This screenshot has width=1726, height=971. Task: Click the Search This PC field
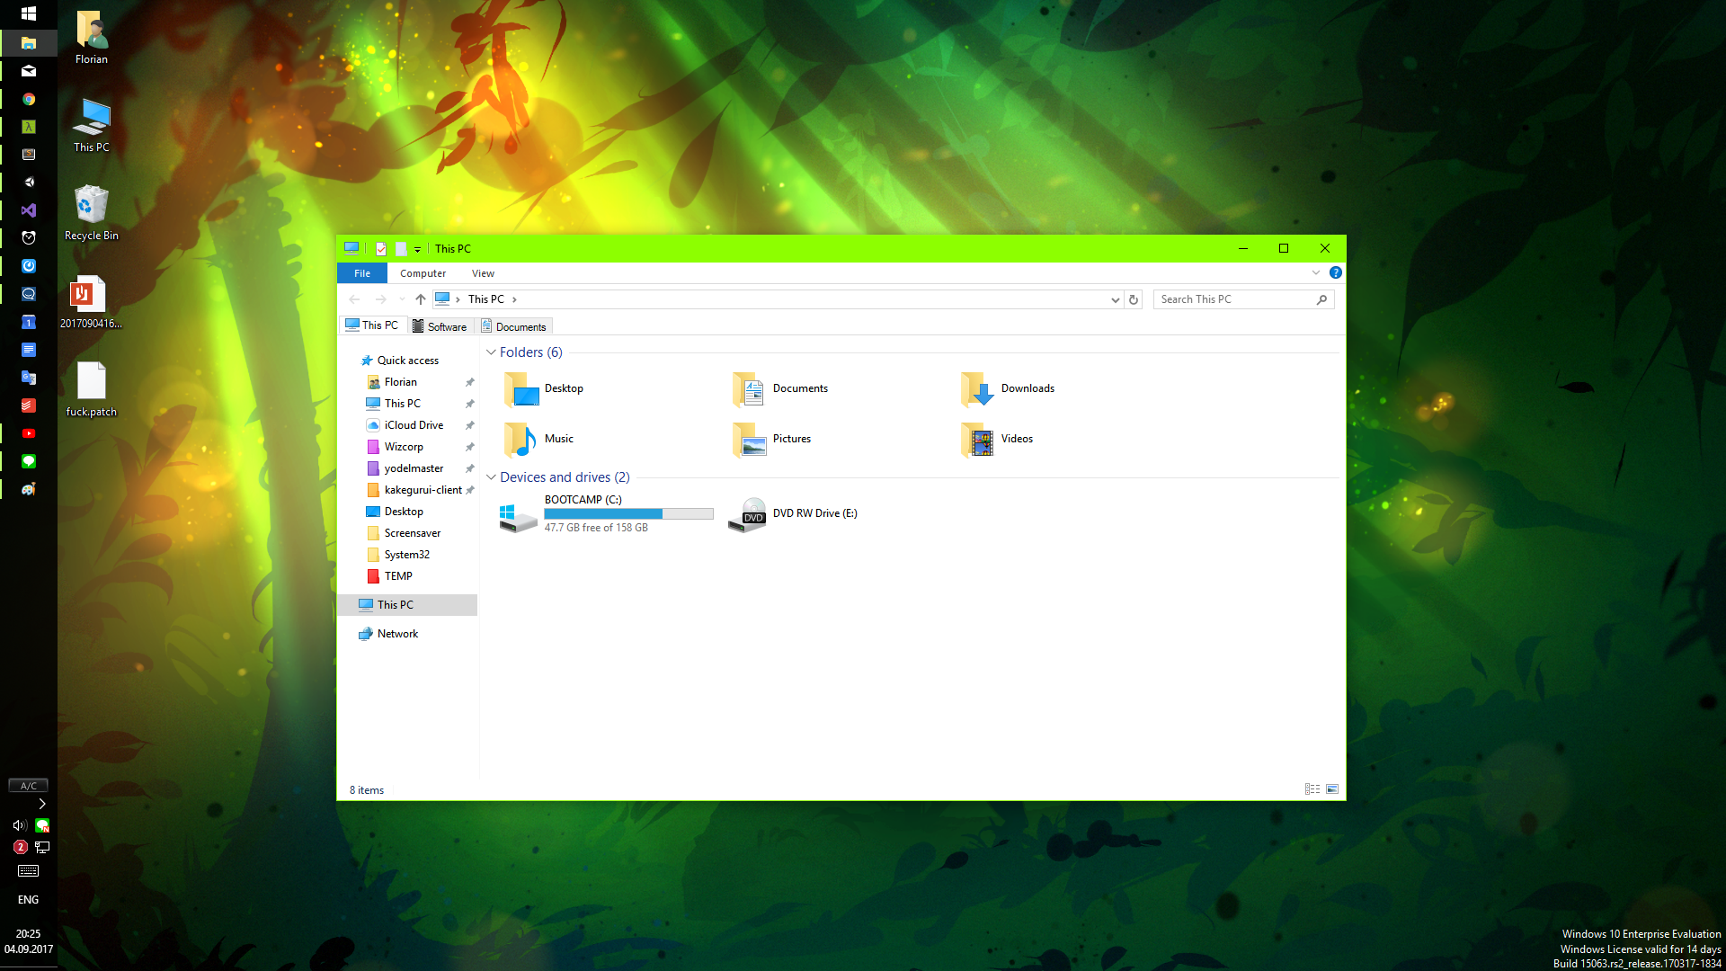(1233, 299)
